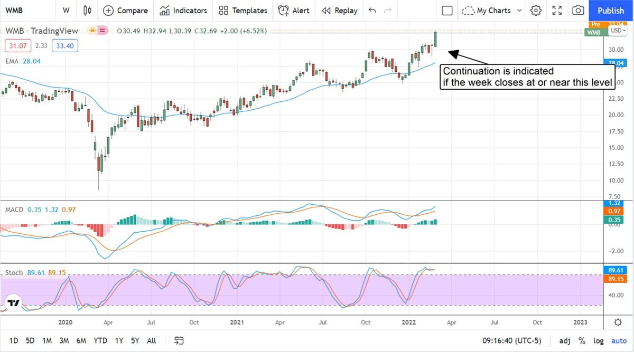
Task: Click the Compare symbol plus icon
Action: pyautogui.click(x=108, y=10)
